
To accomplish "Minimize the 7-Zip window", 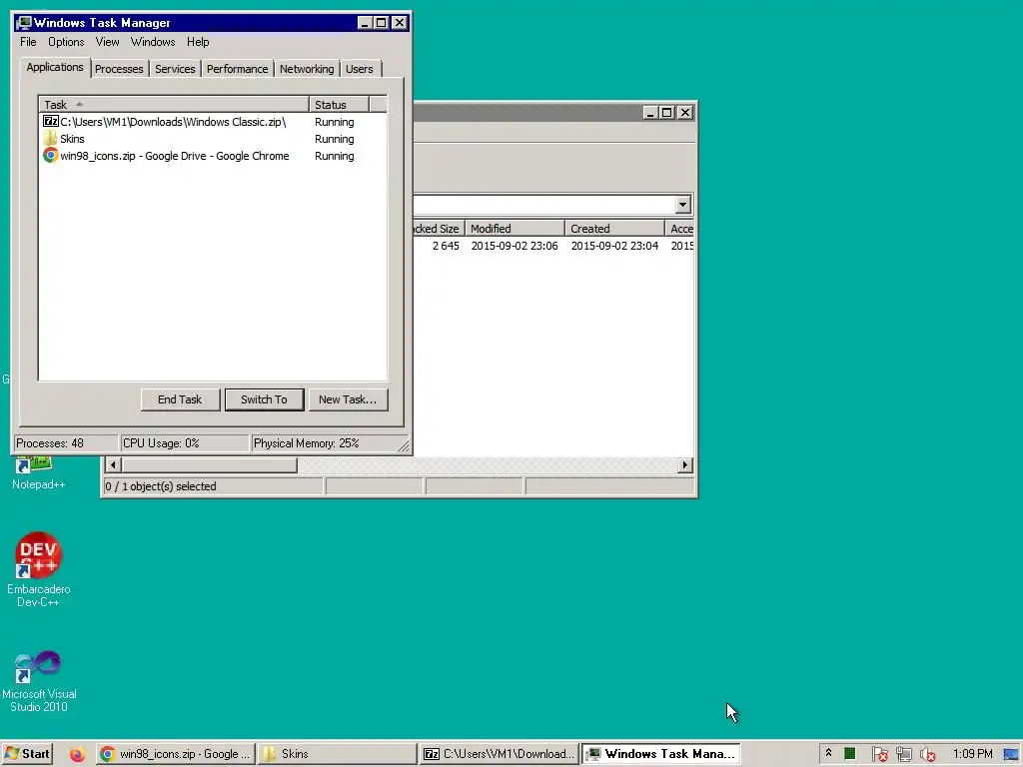I will coord(649,112).
